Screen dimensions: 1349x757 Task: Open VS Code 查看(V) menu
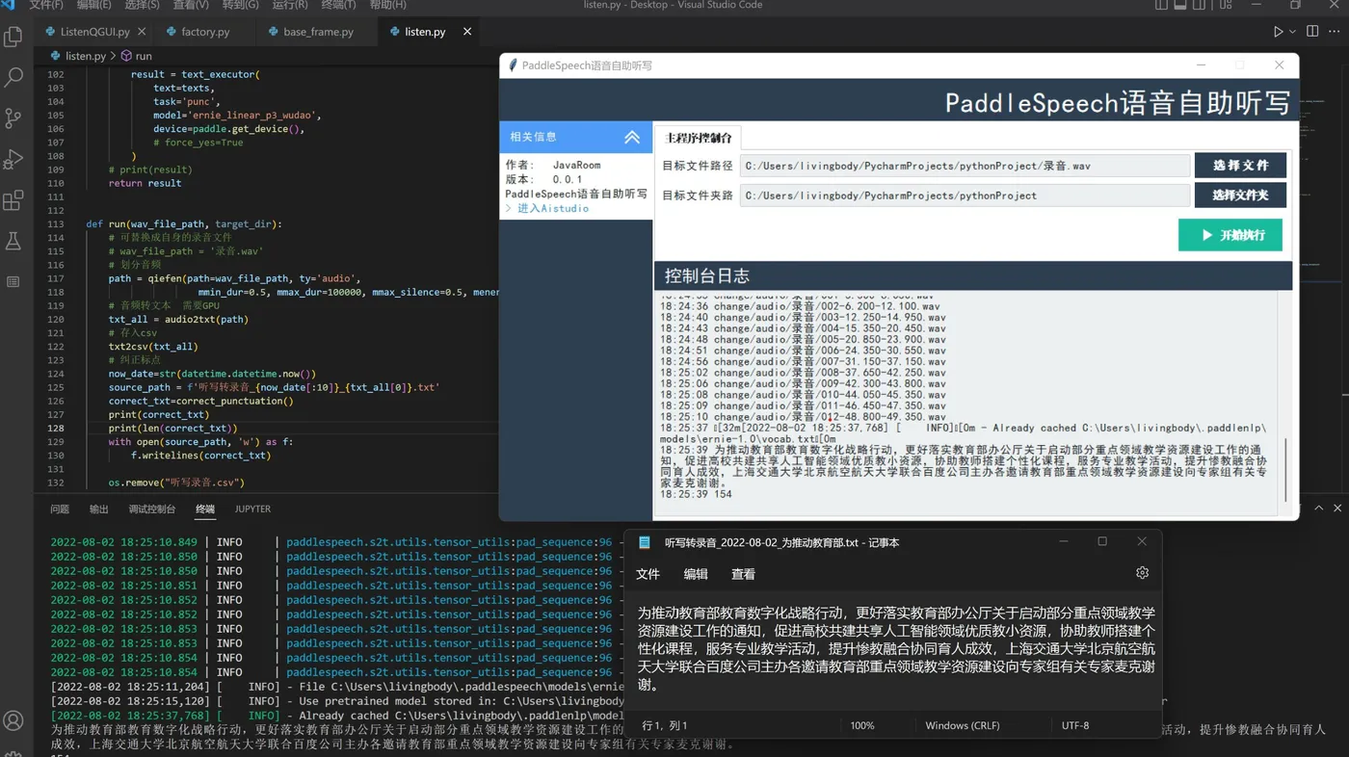click(x=191, y=5)
